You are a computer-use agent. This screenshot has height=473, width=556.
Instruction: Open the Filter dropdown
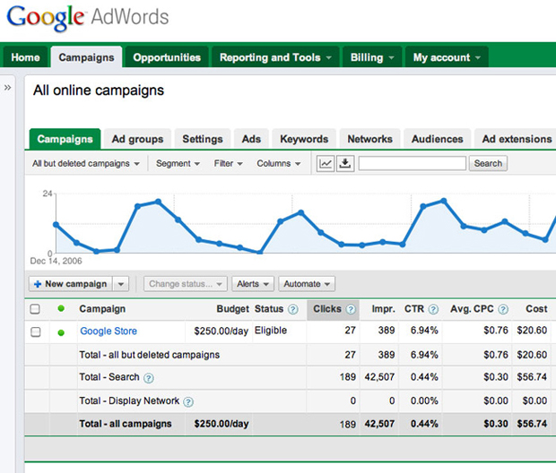click(228, 163)
